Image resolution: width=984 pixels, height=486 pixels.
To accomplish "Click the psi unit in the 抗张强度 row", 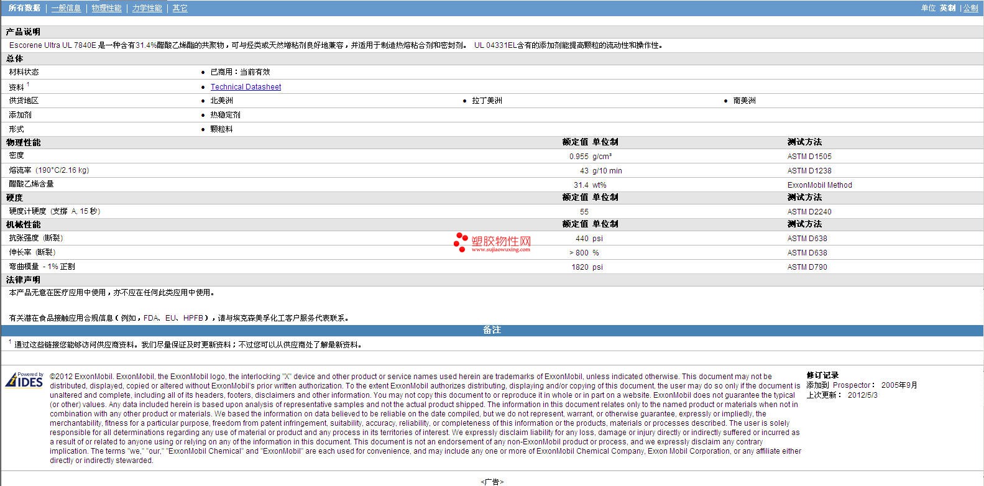I will pos(598,239).
